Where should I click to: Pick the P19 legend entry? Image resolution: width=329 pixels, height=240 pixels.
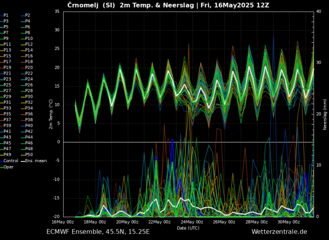point(5,67)
